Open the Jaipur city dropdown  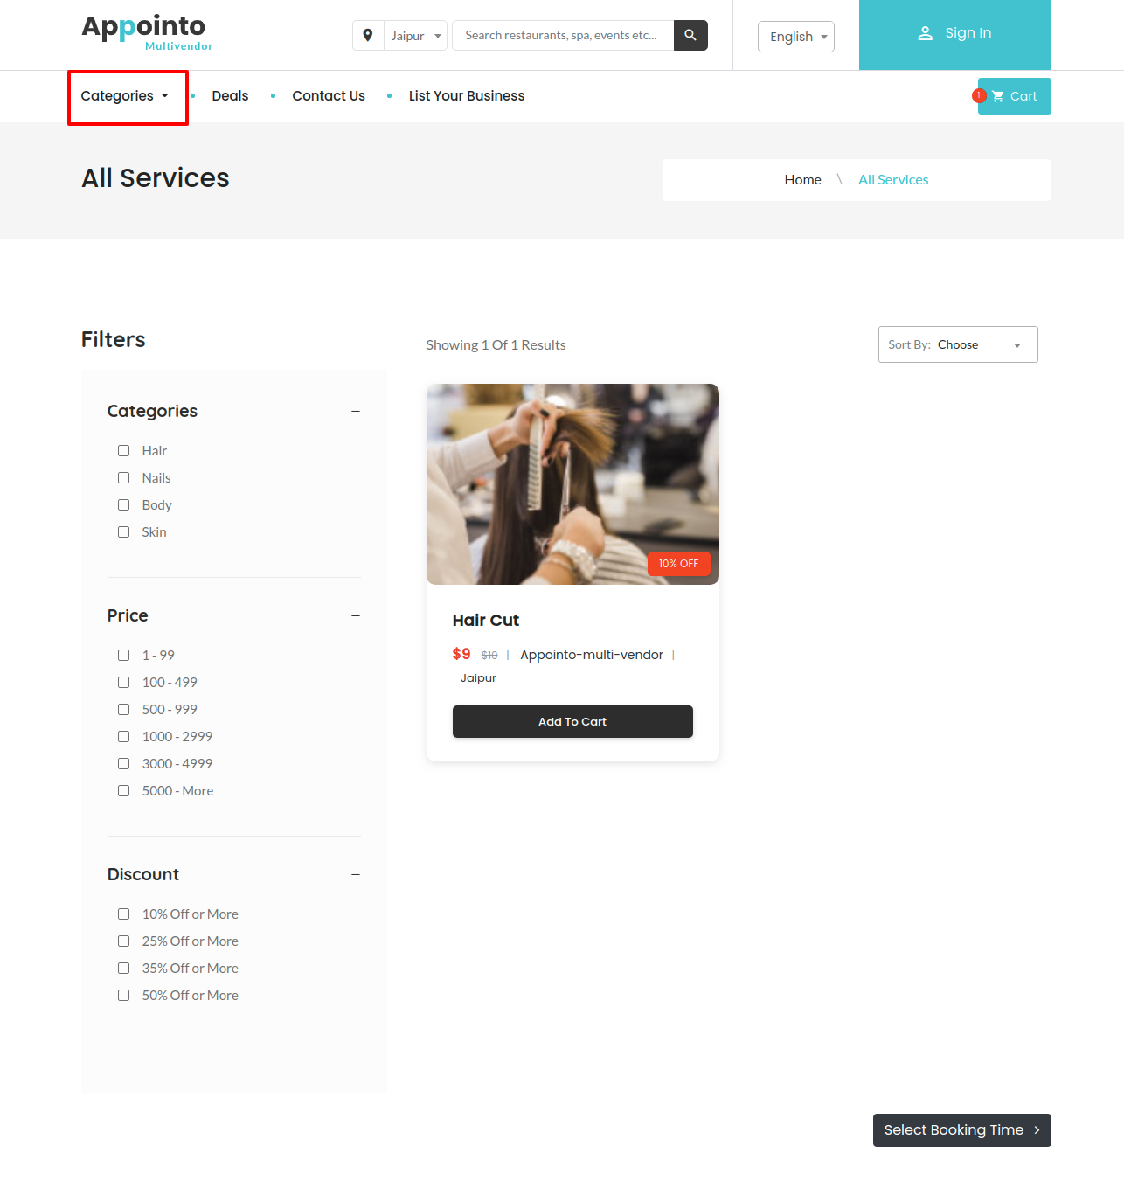point(415,36)
